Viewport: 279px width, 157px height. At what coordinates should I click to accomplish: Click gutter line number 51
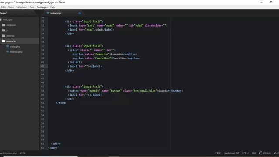click(x=43, y=103)
